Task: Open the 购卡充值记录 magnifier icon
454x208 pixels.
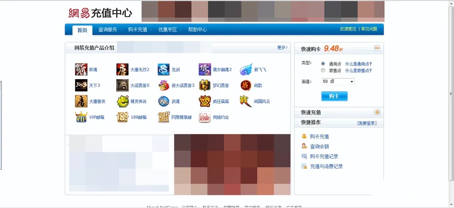Action: pos(304,156)
